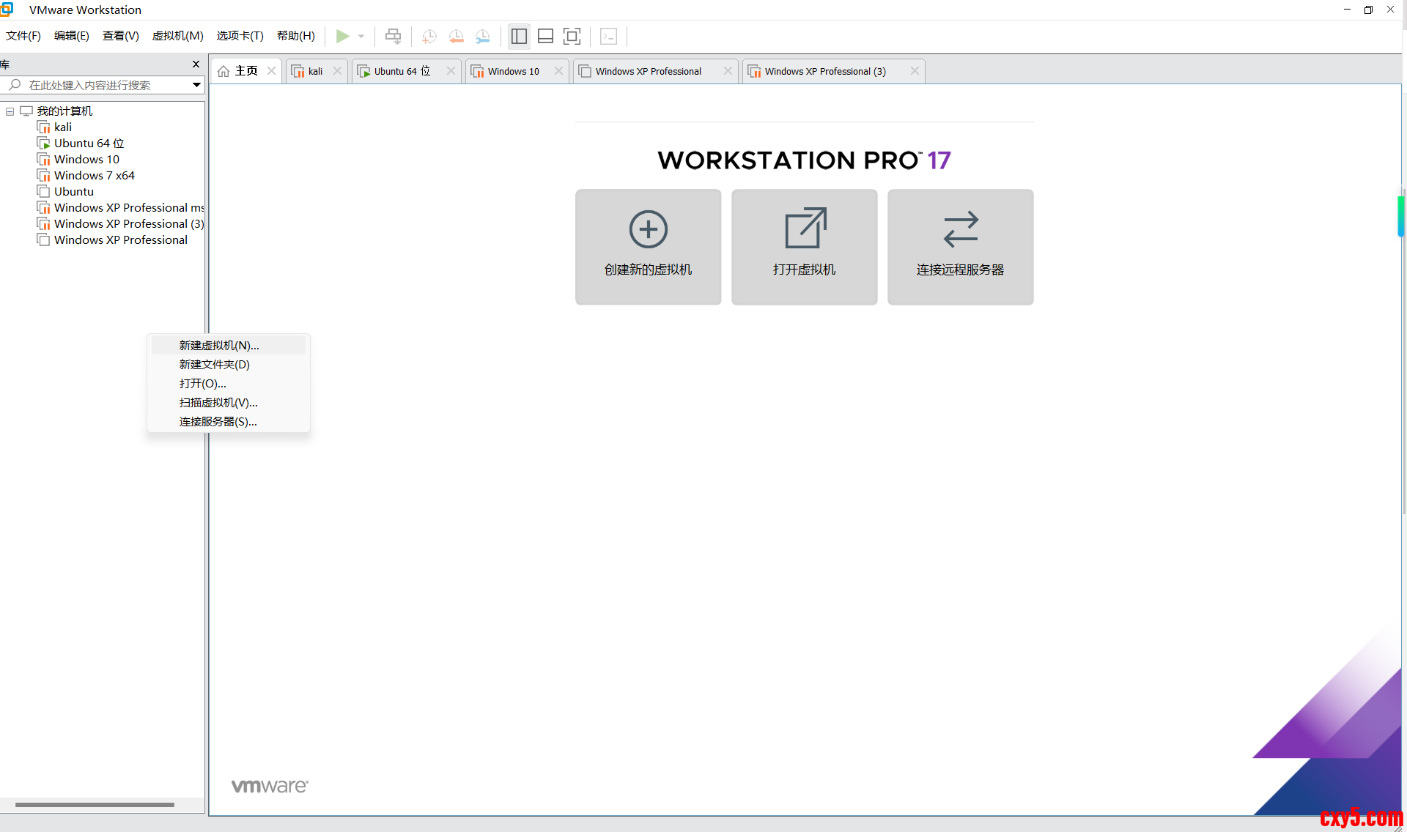The width and height of the screenshot is (1407, 832).
Task: Expand the library search dropdown arrow
Action: point(196,85)
